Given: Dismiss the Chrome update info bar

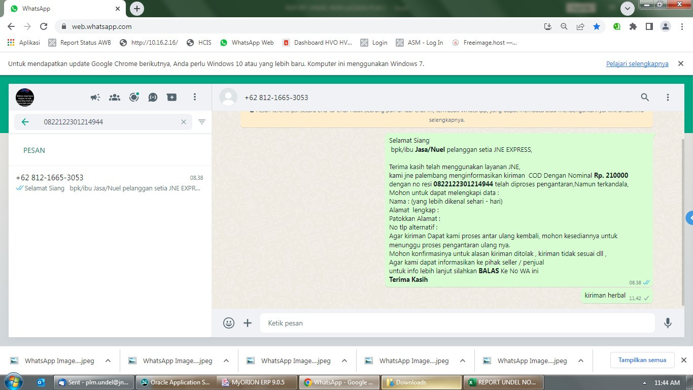Looking at the screenshot, I should [x=681, y=63].
